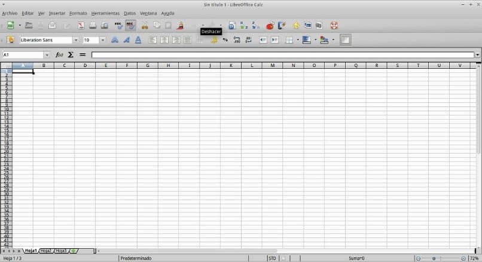The image size is (482, 262).
Task: Open the Name Box A1 dropdown arrow
Action: pyautogui.click(x=47, y=55)
